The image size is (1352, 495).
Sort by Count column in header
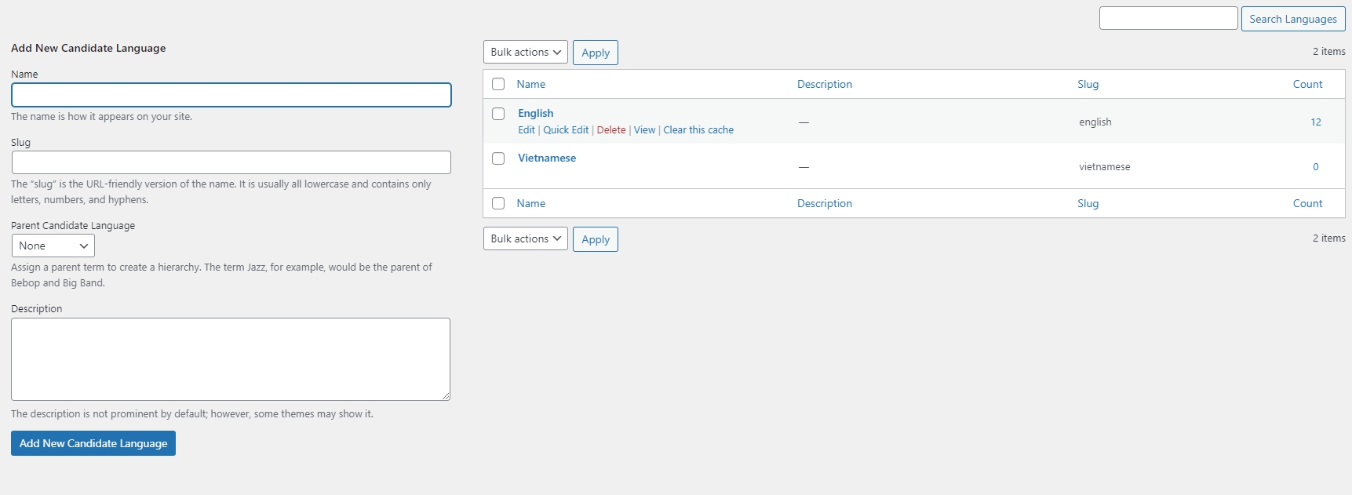tap(1307, 84)
